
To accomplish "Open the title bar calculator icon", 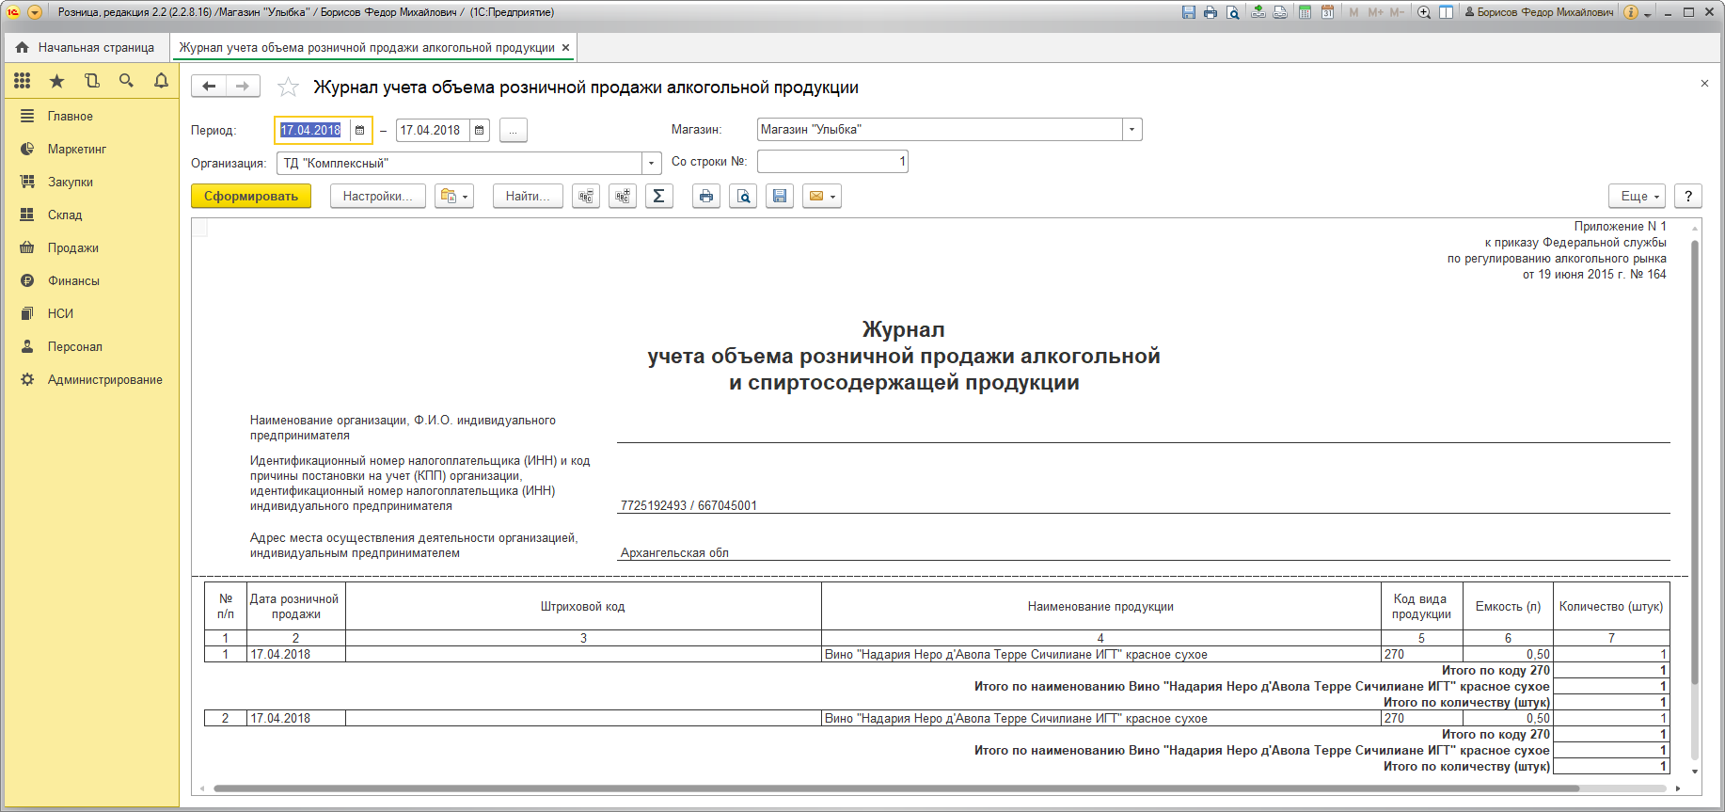I will 1306,12.
